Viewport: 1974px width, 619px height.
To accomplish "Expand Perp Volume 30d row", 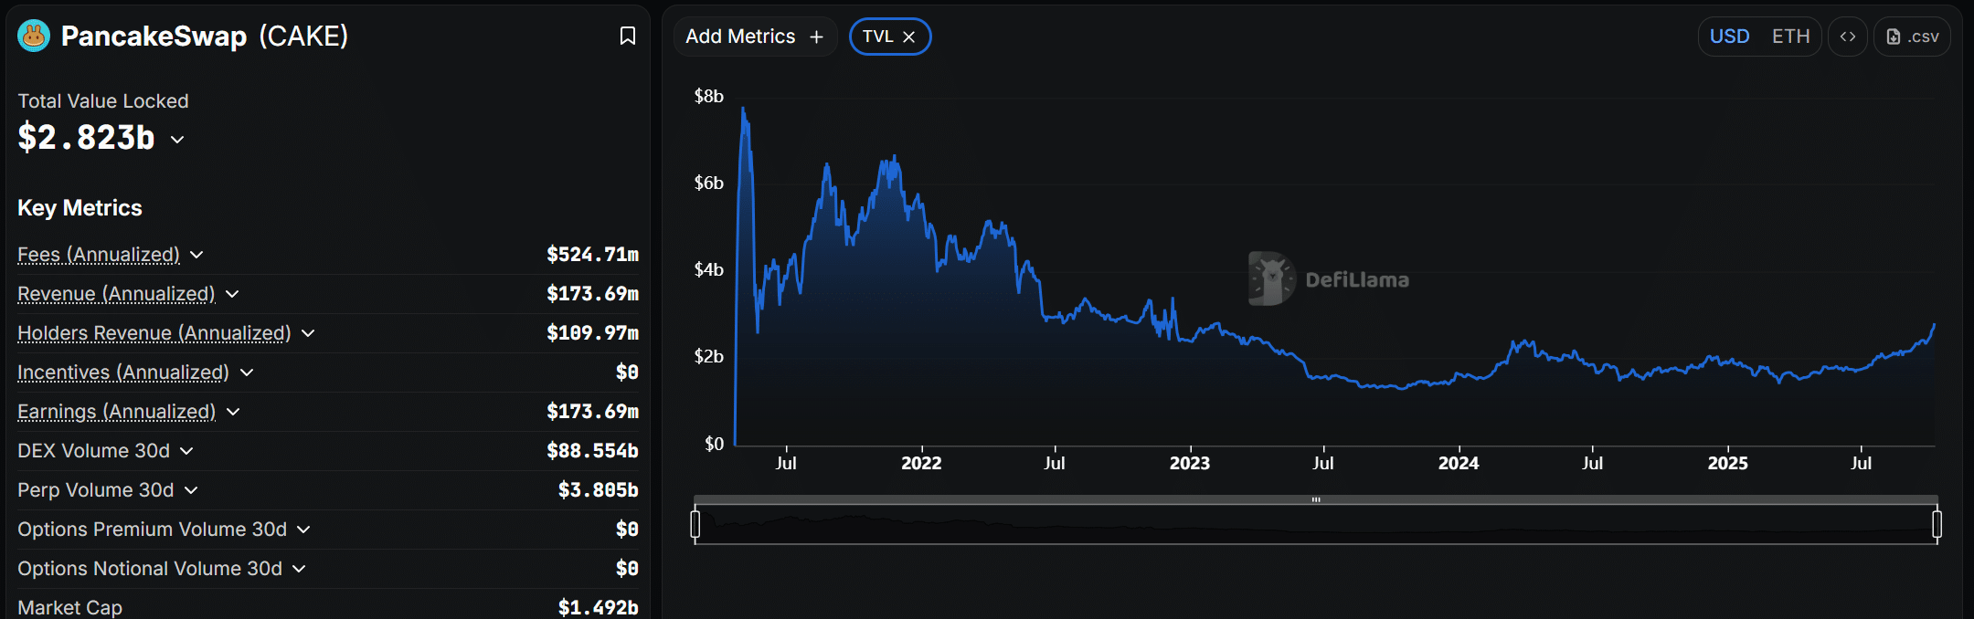I will click(191, 490).
